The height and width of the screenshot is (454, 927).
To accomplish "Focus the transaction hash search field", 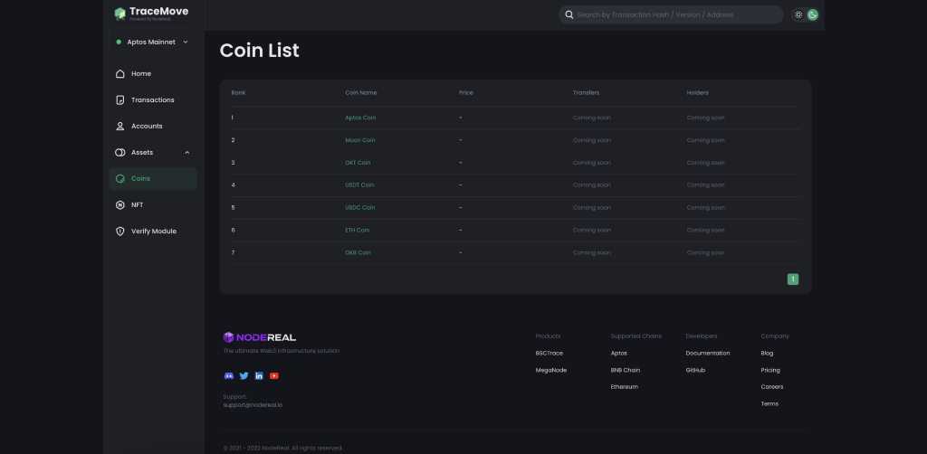I will coord(674,14).
